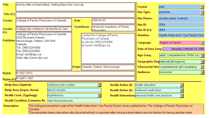The image size is (209, 118).
Task: Click the Contributor field
Action: [x=113, y=28]
